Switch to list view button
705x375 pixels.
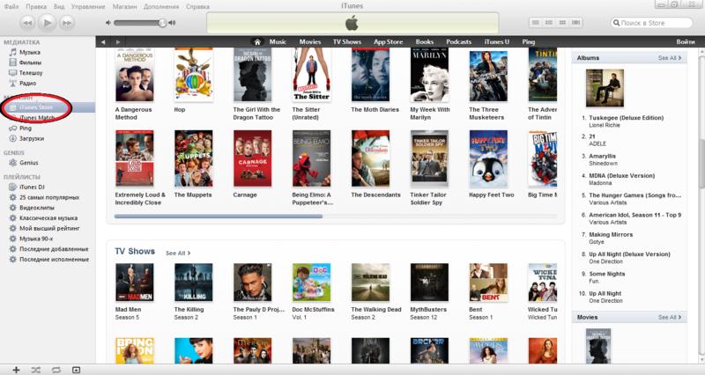pyautogui.click(x=535, y=23)
